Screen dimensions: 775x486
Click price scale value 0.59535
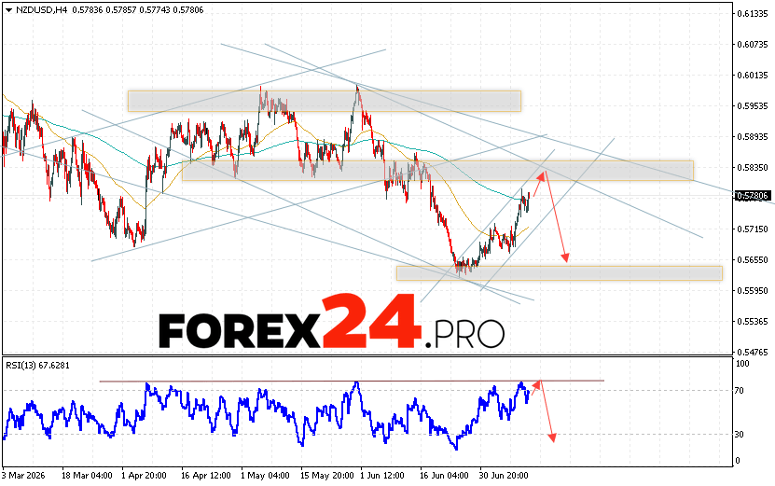coord(753,105)
